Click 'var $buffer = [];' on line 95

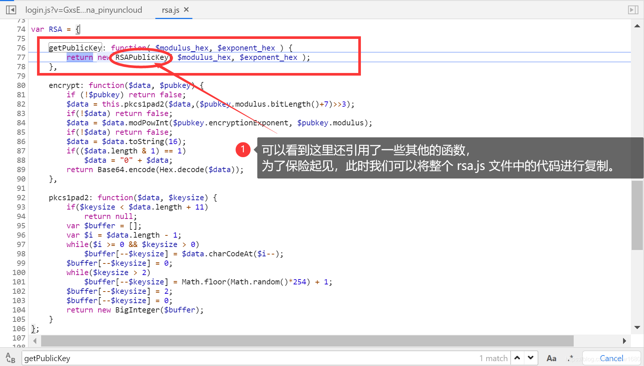point(104,226)
